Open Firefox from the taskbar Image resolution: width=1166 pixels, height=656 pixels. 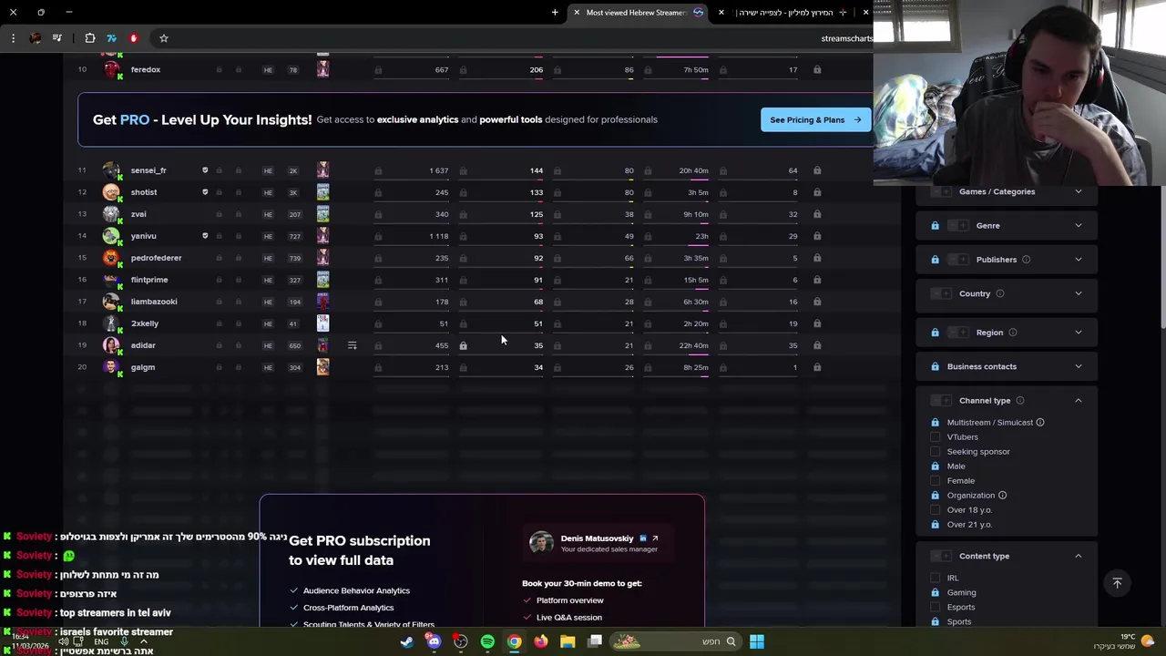click(x=541, y=641)
